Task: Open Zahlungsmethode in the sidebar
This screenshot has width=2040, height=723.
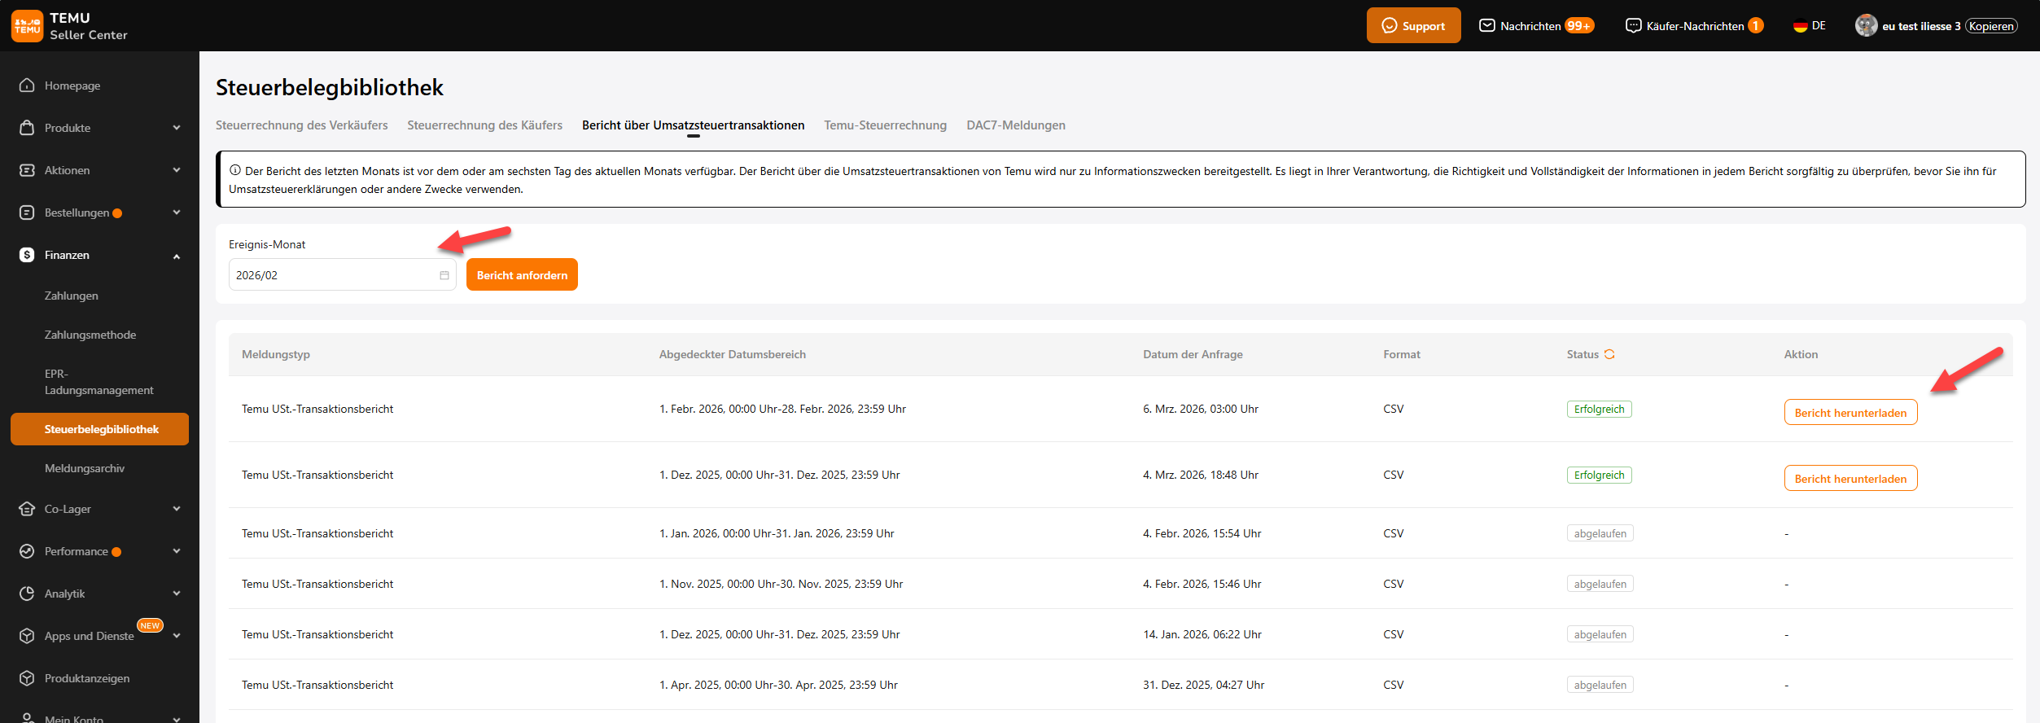Action: point(90,335)
